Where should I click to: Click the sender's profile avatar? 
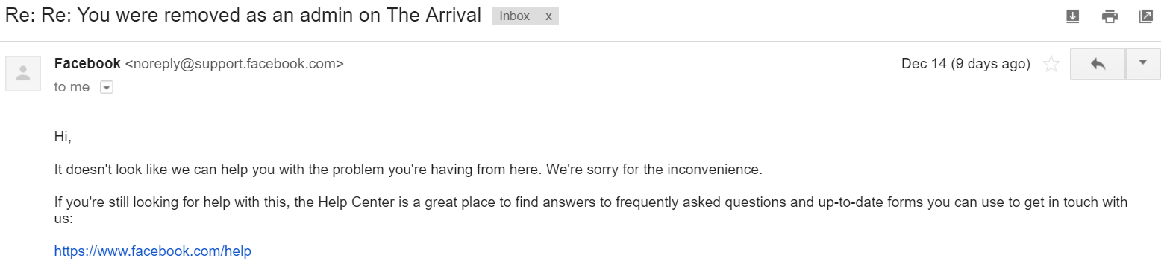coord(23,74)
